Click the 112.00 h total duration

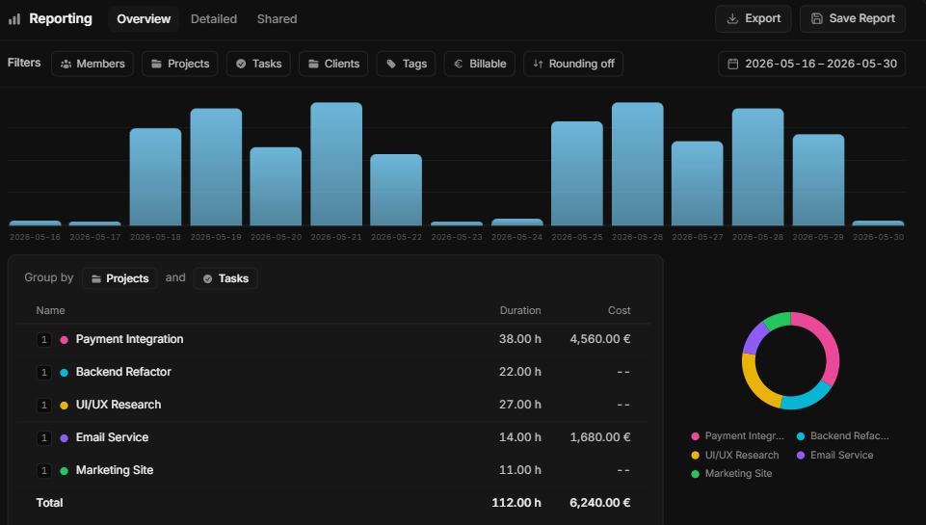[x=516, y=503]
